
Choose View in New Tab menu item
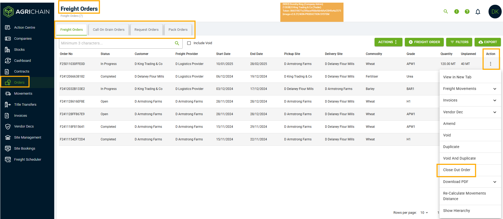470,77
